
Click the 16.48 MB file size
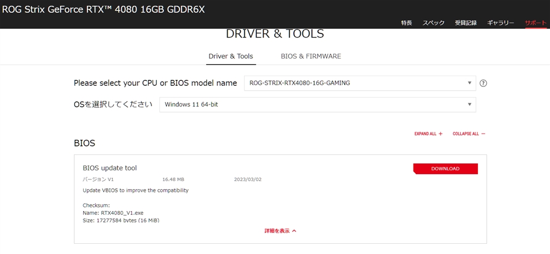[173, 180]
